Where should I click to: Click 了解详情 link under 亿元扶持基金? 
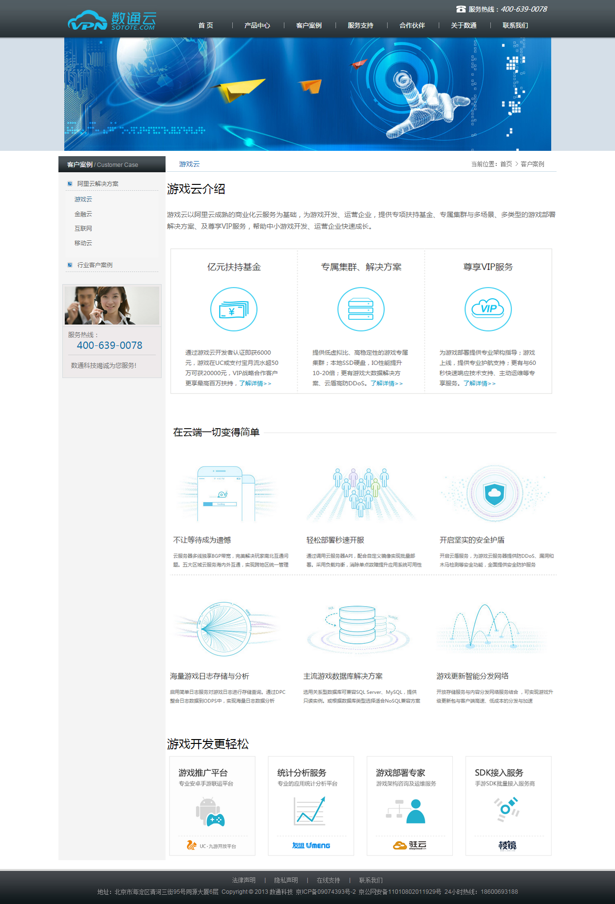(255, 383)
